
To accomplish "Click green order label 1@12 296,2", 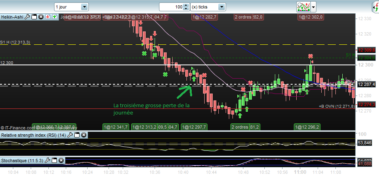I will (x=307, y=127).
